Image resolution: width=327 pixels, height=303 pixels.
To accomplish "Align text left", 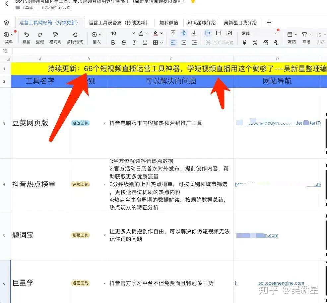I will 173,43.
